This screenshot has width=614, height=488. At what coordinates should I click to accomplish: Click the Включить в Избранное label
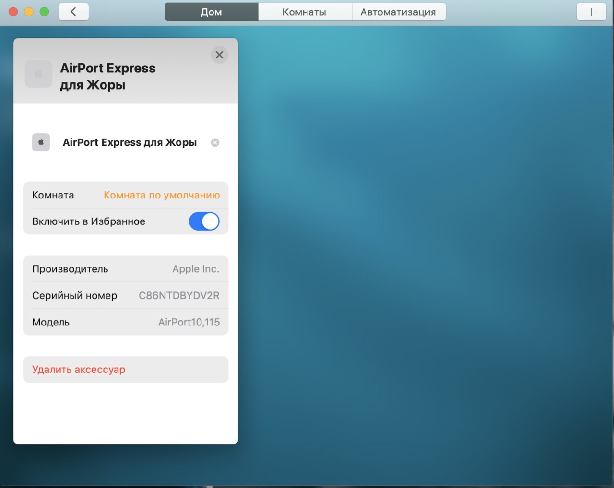coord(89,221)
